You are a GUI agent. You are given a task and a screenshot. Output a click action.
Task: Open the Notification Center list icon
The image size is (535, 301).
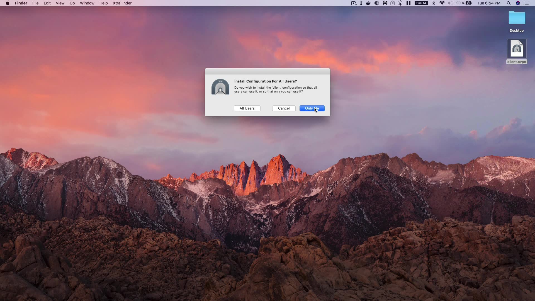526,3
